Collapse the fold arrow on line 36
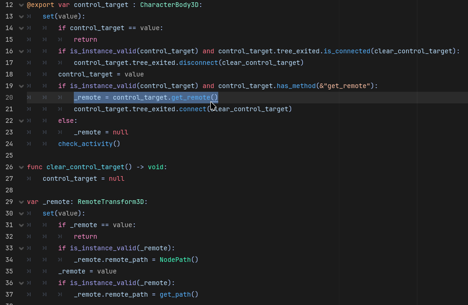 [21, 283]
